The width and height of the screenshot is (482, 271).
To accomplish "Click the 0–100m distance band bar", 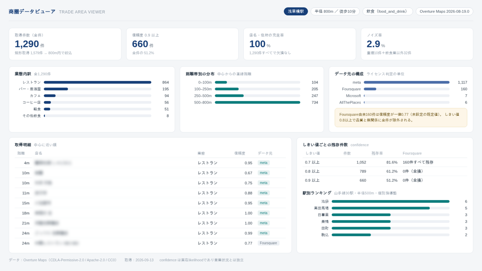I will [221, 82].
